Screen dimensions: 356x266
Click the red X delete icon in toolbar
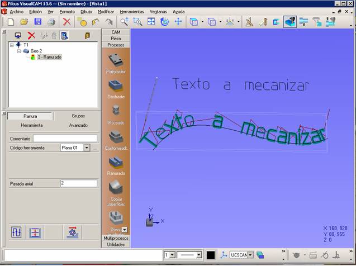[x=67, y=22]
